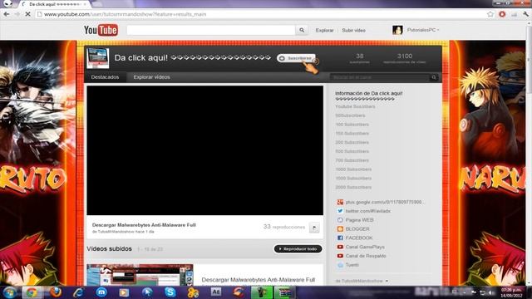The image size is (532, 299).
Task: Open the Chrome wrench menu
Action: 526,14
